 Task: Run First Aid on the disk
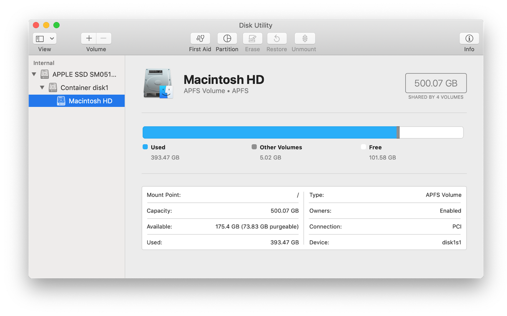point(200,38)
